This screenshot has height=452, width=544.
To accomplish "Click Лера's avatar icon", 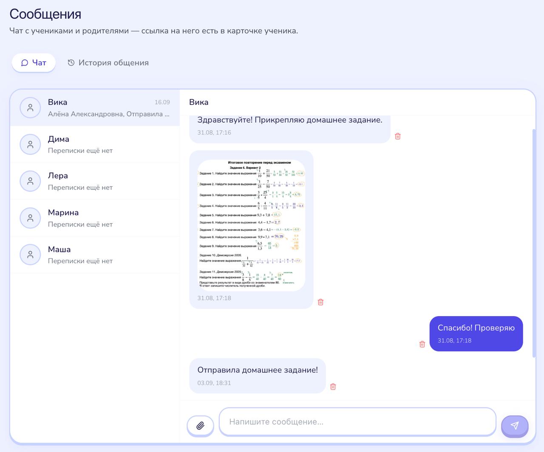I will coord(30,181).
